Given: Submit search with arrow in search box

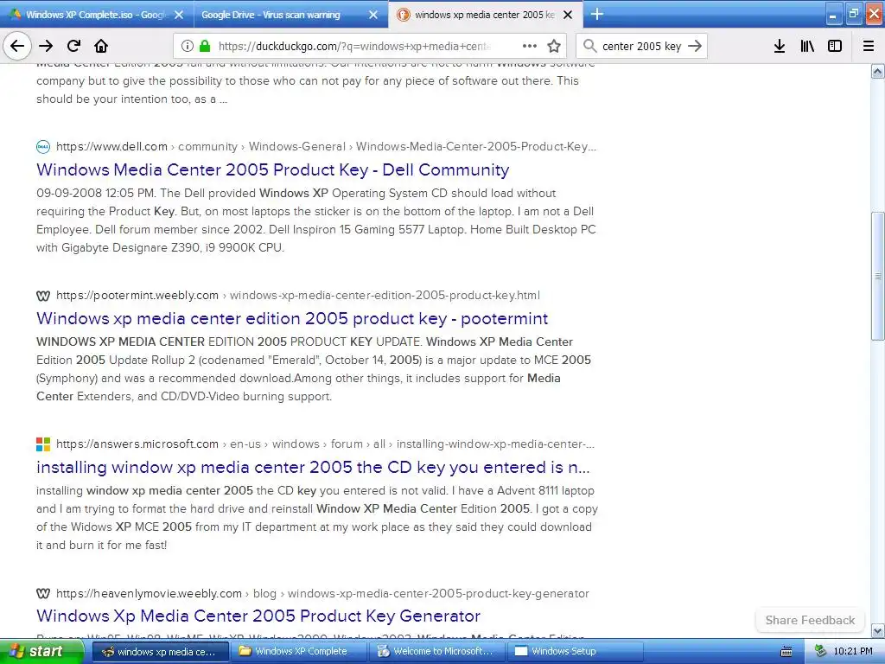Looking at the screenshot, I should click(695, 46).
